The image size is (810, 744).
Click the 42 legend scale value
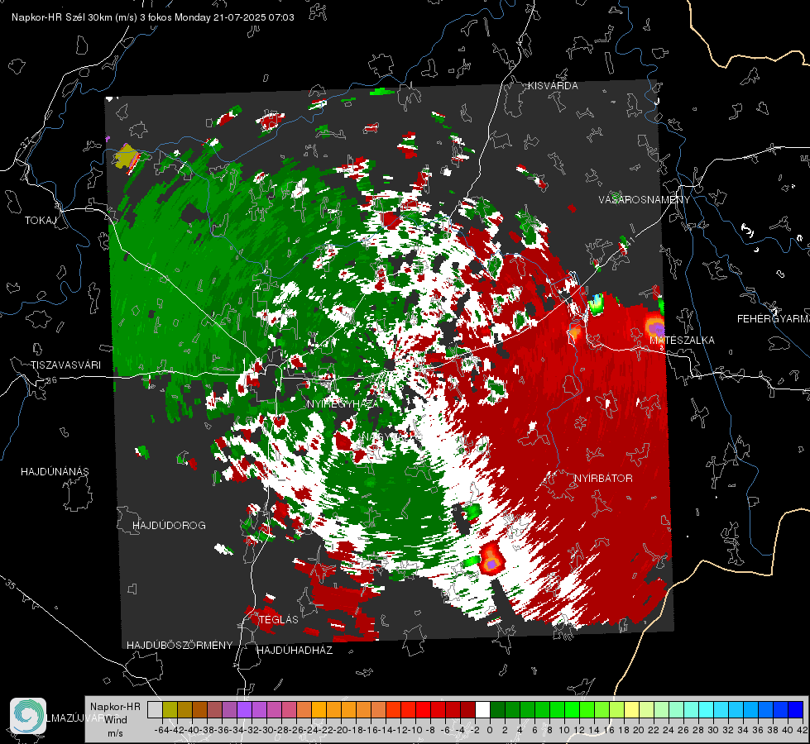(x=802, y=730)
